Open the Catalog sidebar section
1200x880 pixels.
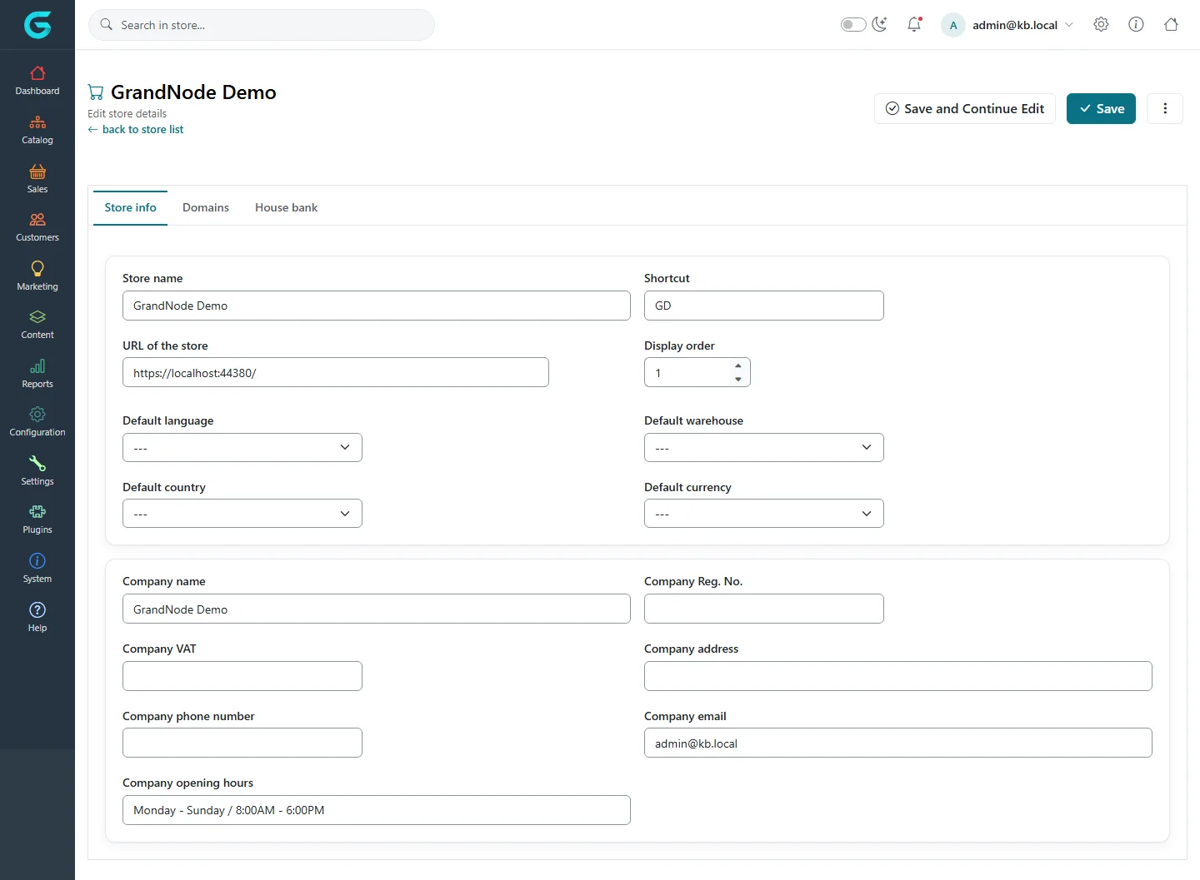pos(37,130)
